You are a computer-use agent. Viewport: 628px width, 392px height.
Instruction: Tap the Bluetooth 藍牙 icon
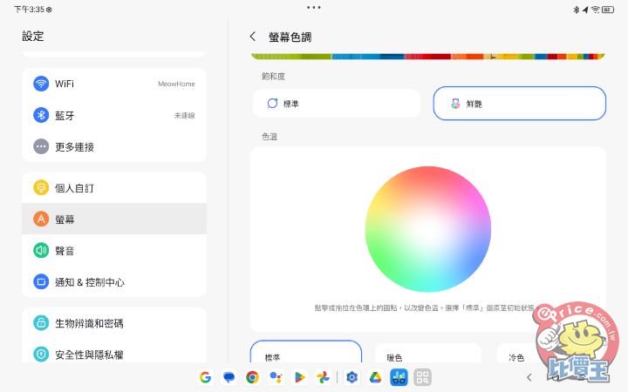pyautogui.click(x=41, y=115)
